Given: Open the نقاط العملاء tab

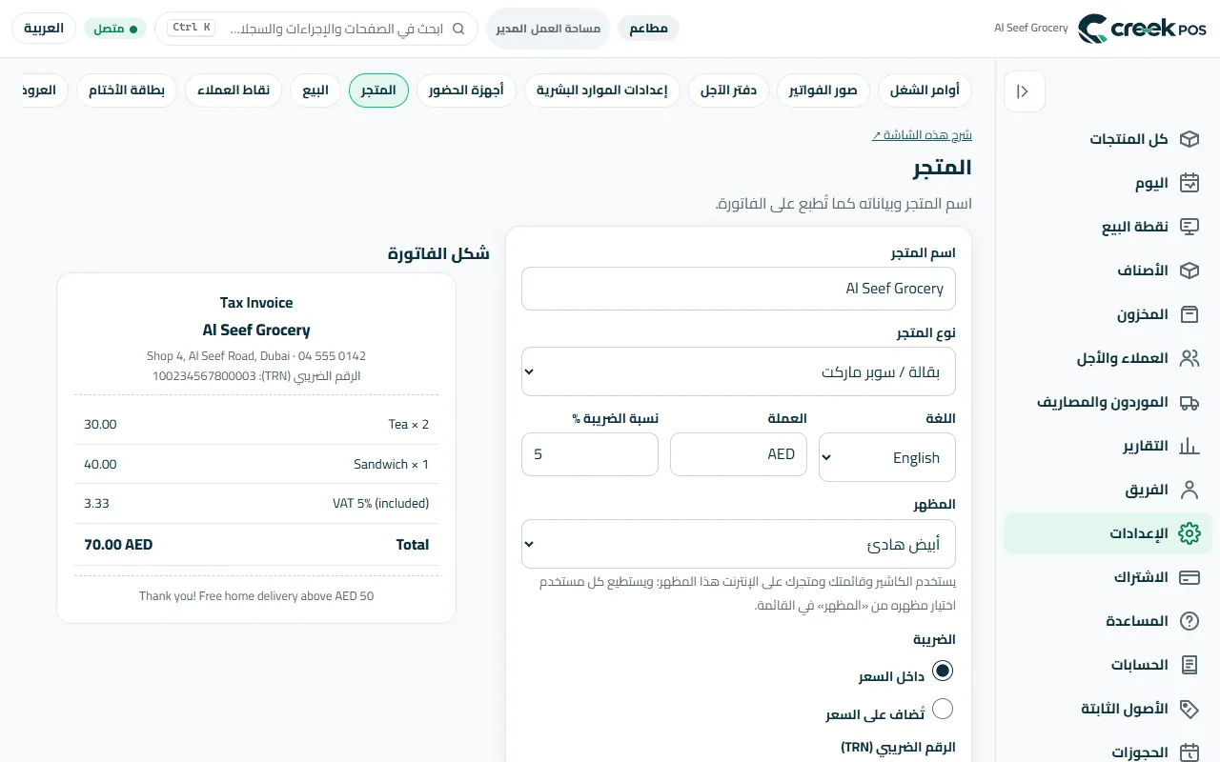Looking at the screenshot, I should (x=234, y=90).
